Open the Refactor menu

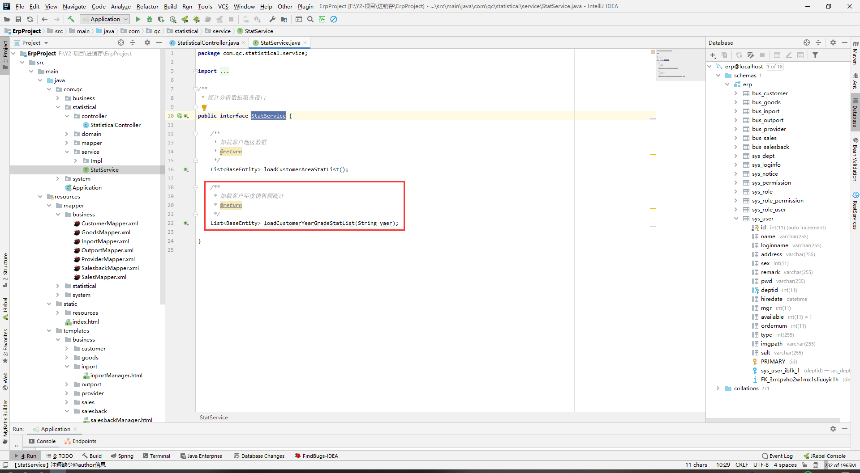[x=147, y=6]
